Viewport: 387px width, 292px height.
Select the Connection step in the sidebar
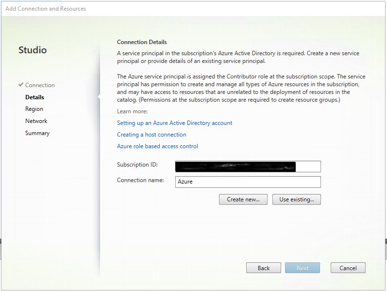point(40,85)
